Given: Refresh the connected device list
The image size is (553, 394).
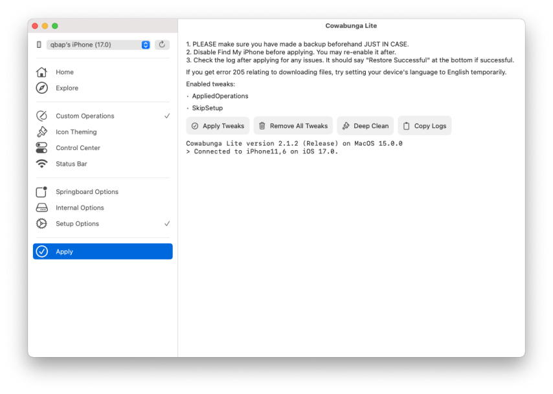Looking at the screenshot, I should [162, 45].
